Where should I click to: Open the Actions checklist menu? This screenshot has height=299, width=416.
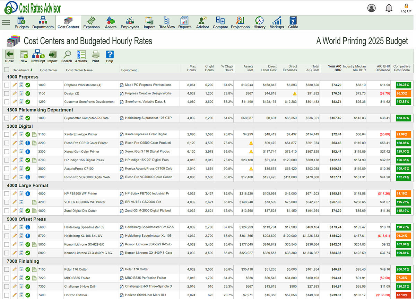(x=81, y=56)
